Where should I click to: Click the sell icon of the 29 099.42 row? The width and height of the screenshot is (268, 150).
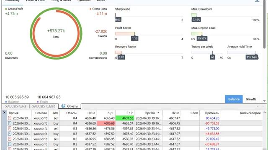[x=10, y=139]
